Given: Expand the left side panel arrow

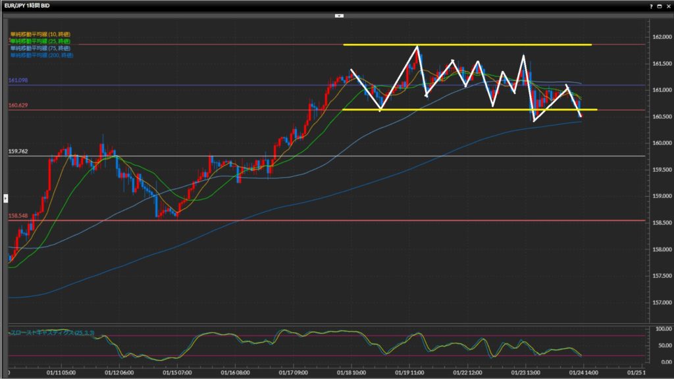Looking at the screenshot, I should coord(5,197).
